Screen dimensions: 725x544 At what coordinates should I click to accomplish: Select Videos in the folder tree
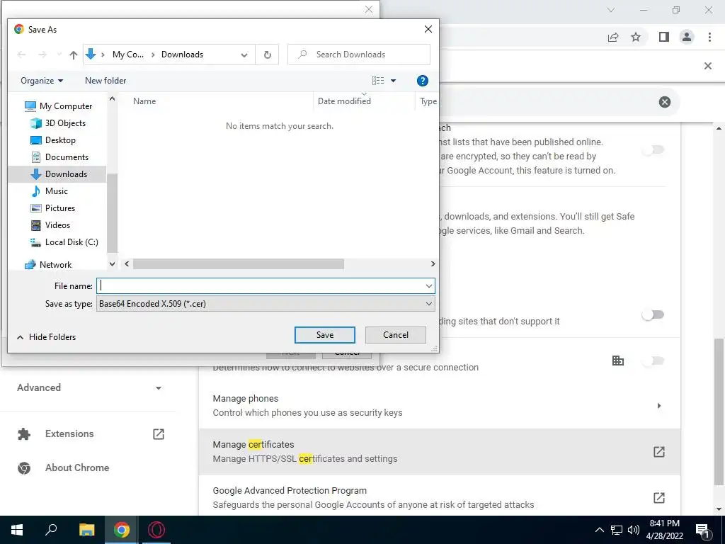57,225
